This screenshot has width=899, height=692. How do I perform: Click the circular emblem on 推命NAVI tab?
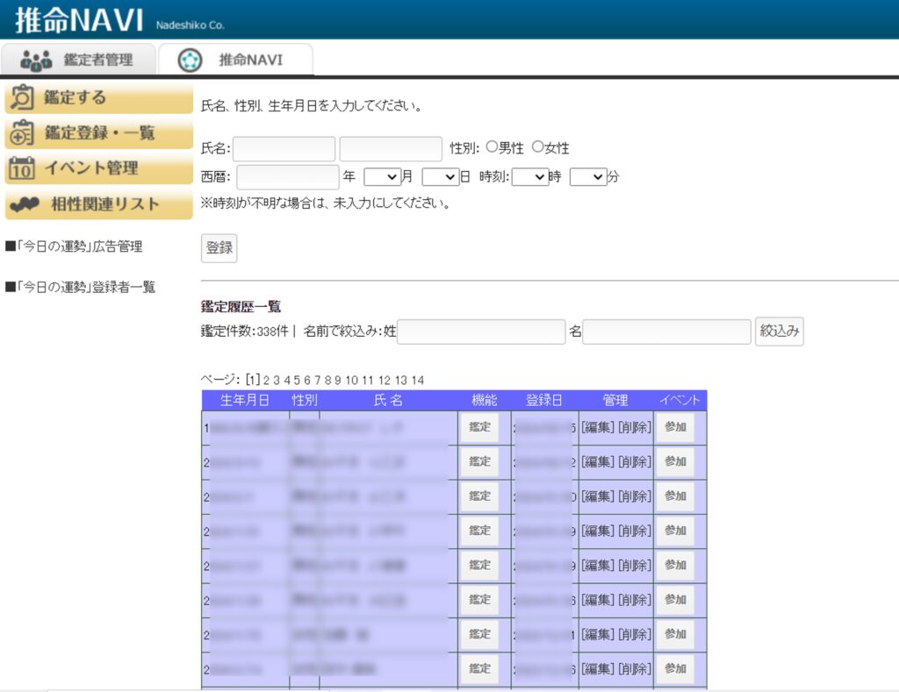click(189, 60)
